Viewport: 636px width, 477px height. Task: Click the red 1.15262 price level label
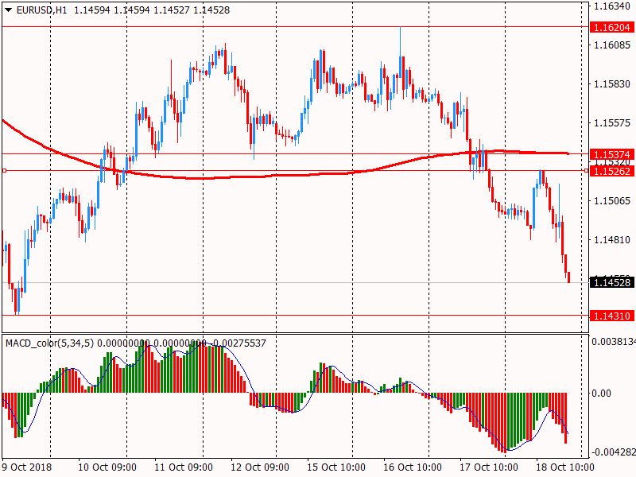[x=611, y=171]
